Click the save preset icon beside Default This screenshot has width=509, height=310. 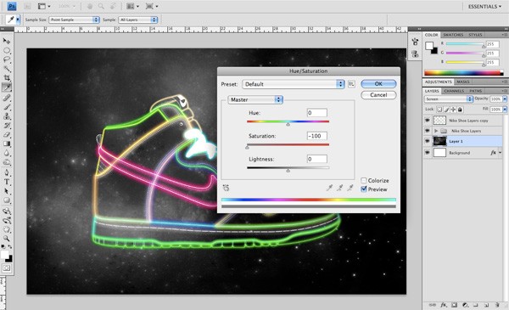351,84
